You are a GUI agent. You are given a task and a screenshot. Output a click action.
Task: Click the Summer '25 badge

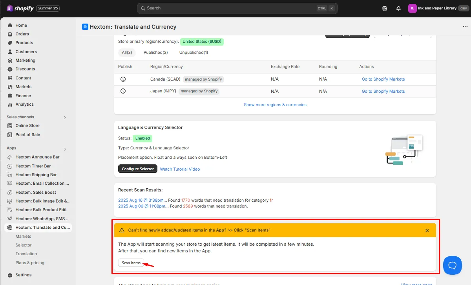[x=48, y=8]
